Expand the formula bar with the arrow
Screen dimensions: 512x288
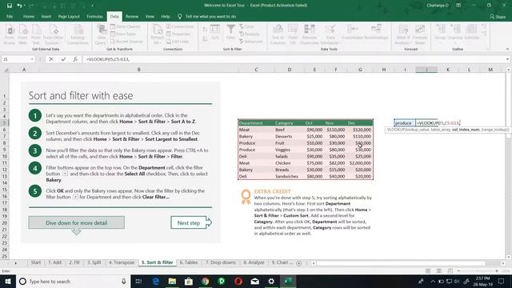[507, 59]
